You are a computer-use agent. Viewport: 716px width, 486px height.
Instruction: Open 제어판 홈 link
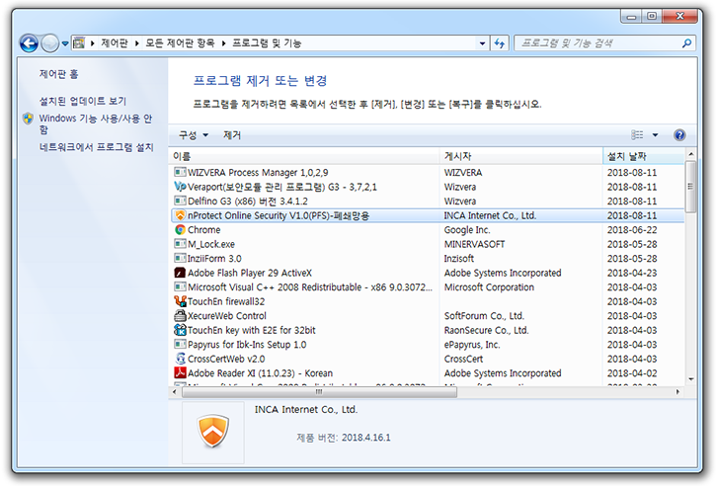tap(58, 74)
